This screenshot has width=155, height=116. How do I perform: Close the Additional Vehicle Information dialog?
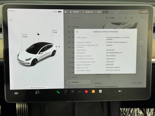(x=77, y=32)
